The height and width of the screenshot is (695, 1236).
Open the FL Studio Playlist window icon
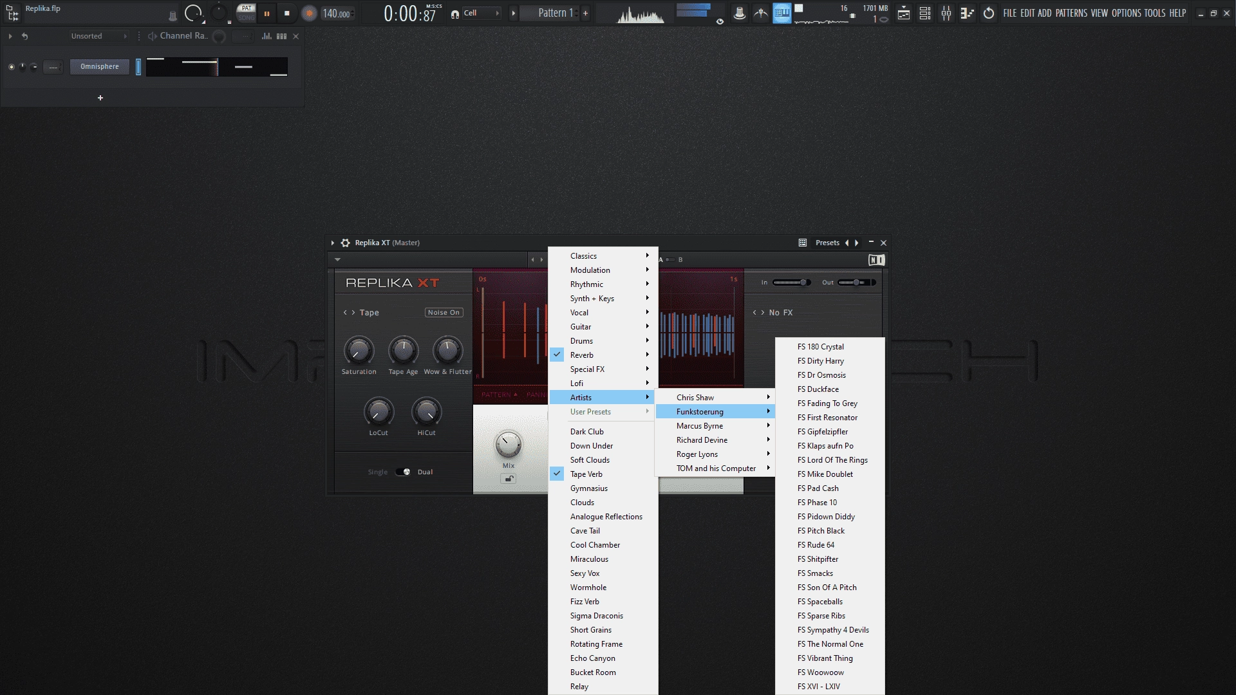pyautogui.click(x=904, y=13)
